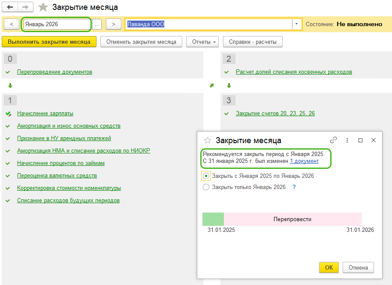Star the Закрытие месяца dialog

tap(208, 141)
